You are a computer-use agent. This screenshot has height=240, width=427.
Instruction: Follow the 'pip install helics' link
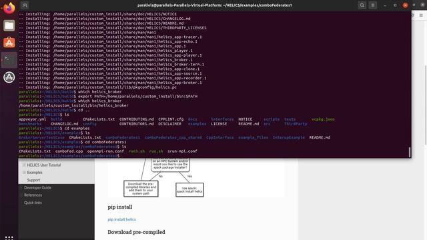[121, 219]
